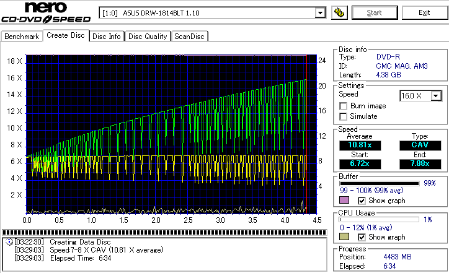
Task: Enable the Burn image checkbox
Action: coord(343,106)
